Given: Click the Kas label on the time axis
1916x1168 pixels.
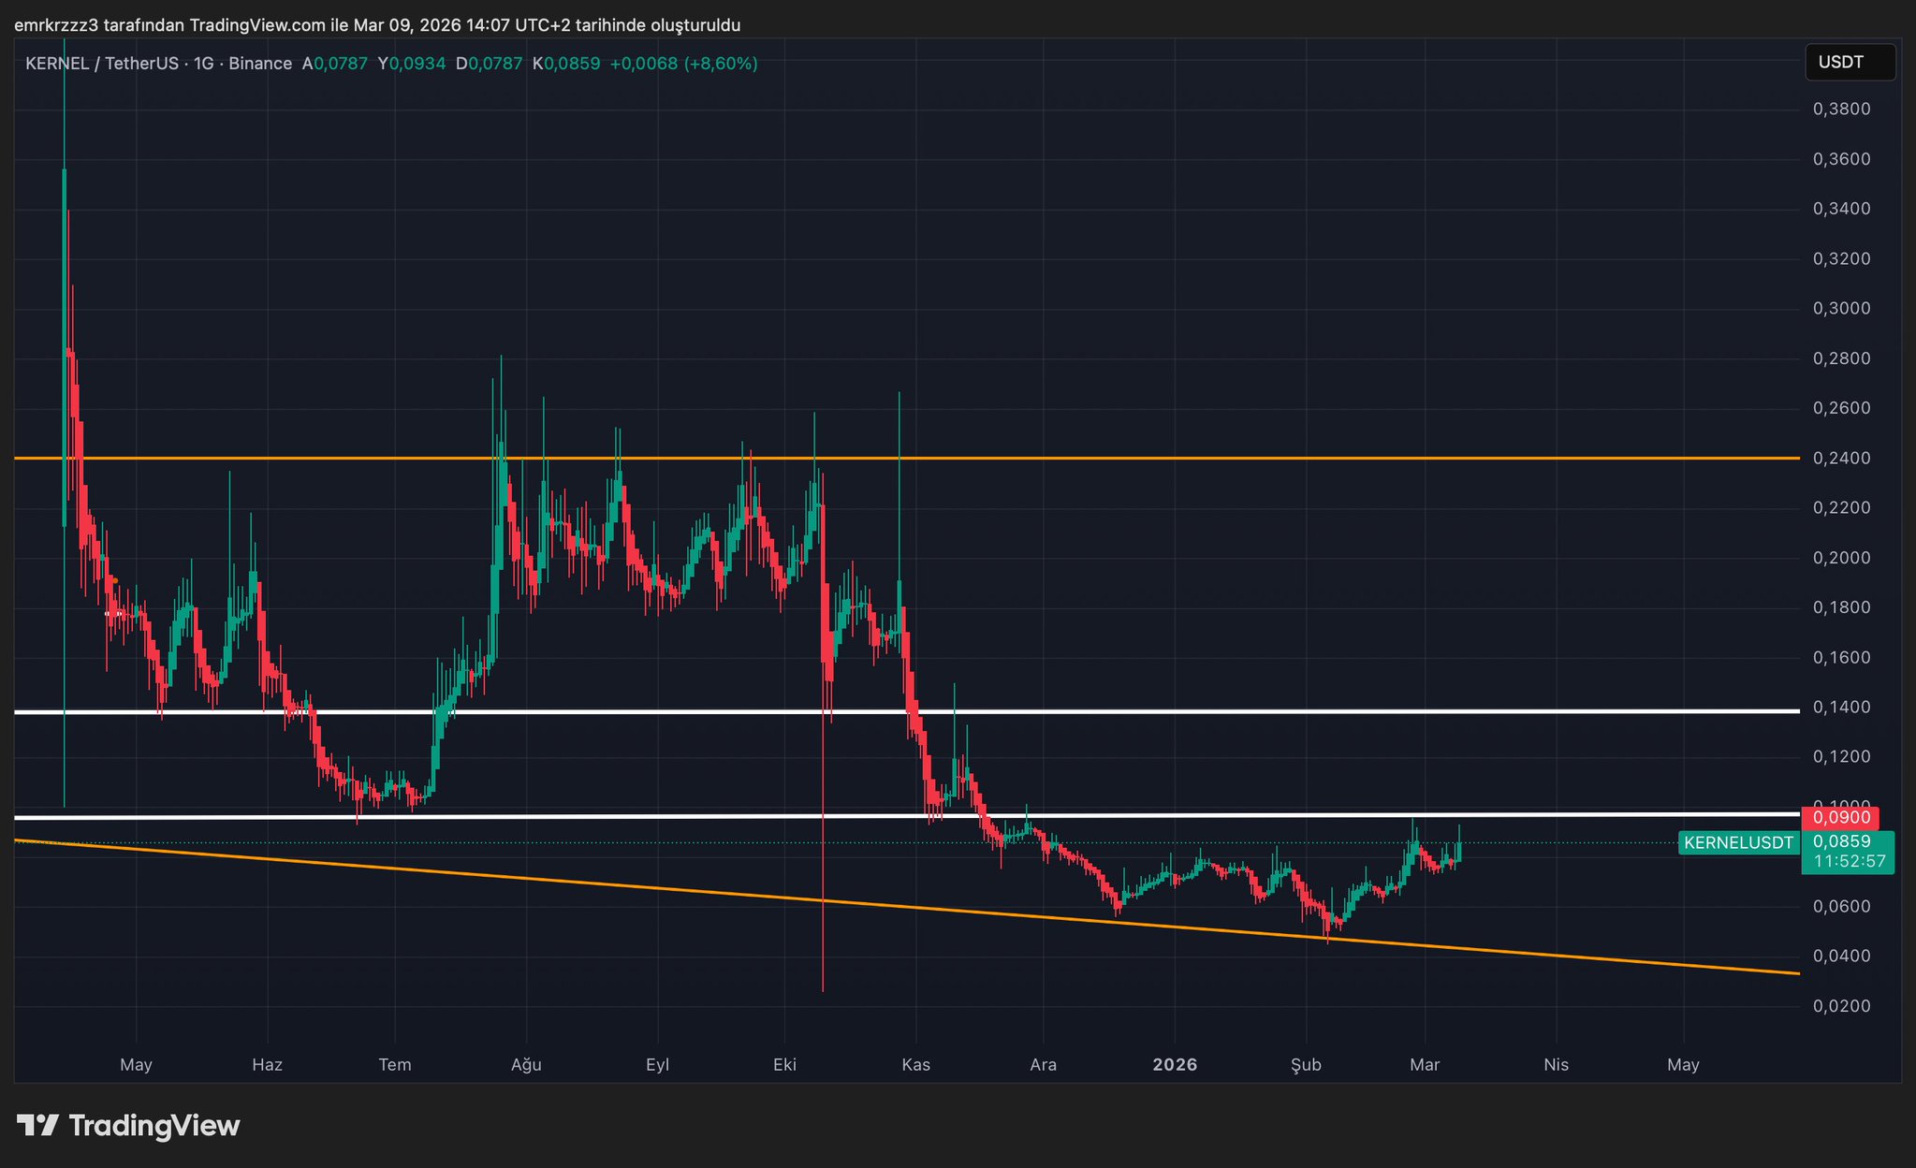Looking at the screenshot, I should click(x=915, y=1064).
